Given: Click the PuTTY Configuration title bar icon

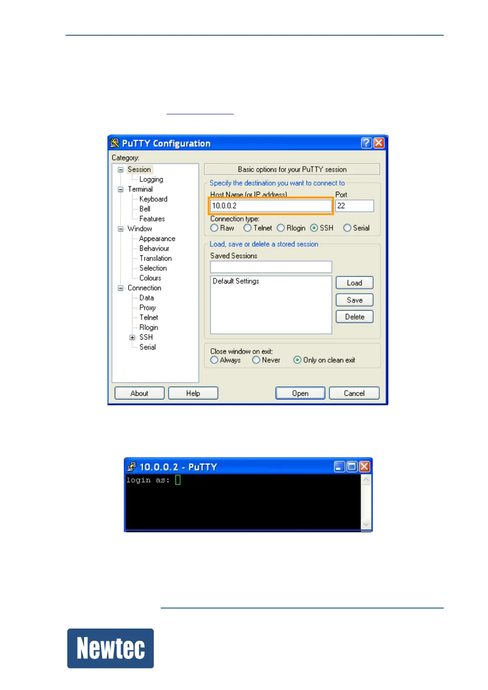Looking at the screenshot, I should coord(115,143).
